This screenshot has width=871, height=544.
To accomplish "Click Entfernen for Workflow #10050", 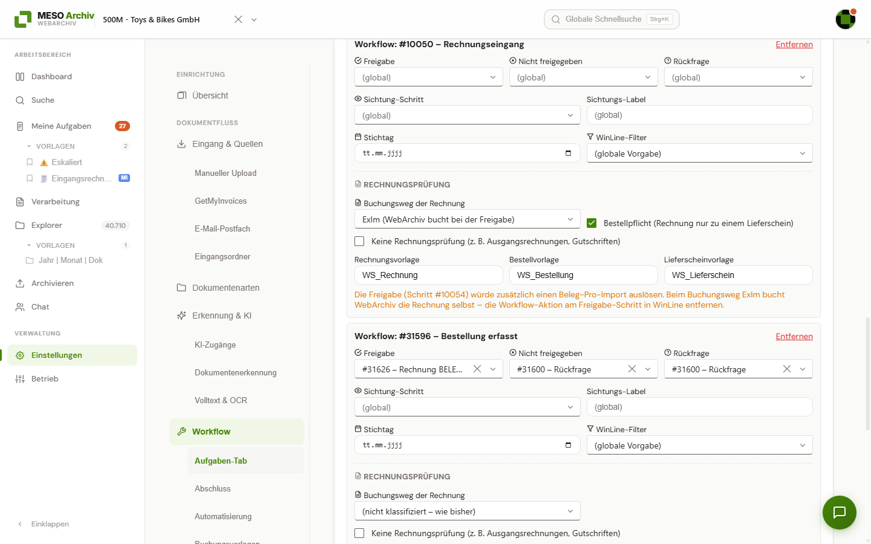I will click(x=794, y=44).
